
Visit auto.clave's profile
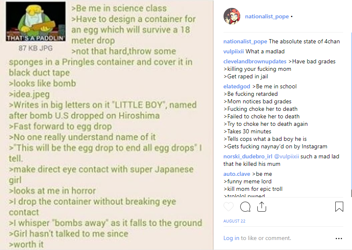pos(236,174)
